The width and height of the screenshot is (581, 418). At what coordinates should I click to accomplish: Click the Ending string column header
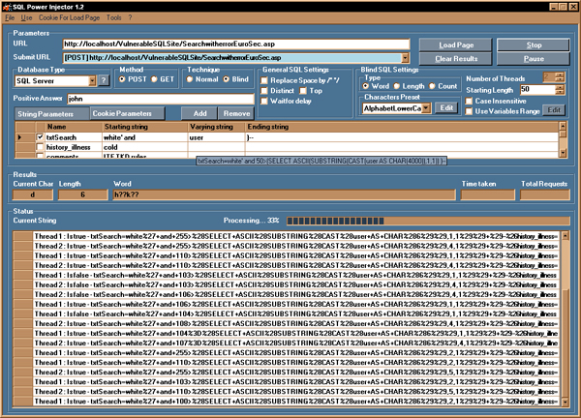[401, 127]
